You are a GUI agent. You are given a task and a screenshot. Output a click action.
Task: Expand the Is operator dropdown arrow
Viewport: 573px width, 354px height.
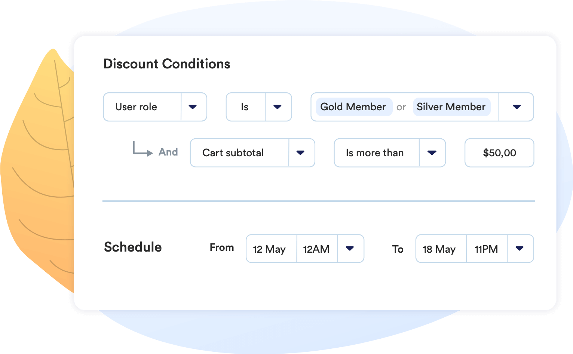point(278,107)
